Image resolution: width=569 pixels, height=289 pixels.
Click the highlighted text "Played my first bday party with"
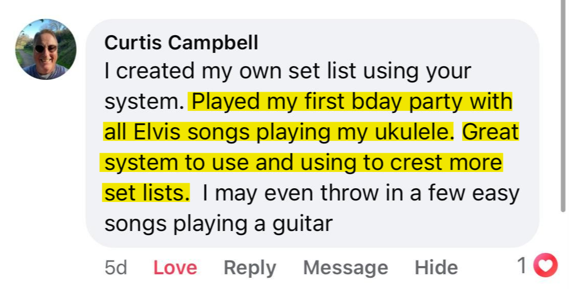coord(351,102)
